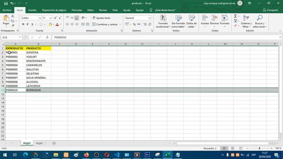This screenshot has width=283, height=159.
Task: Decrease decimal places
Action: [x=150, y=24]
